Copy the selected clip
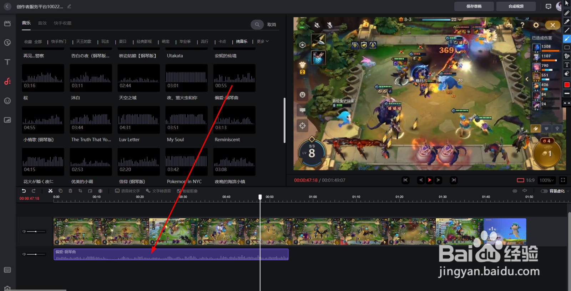 click(60, 191)
